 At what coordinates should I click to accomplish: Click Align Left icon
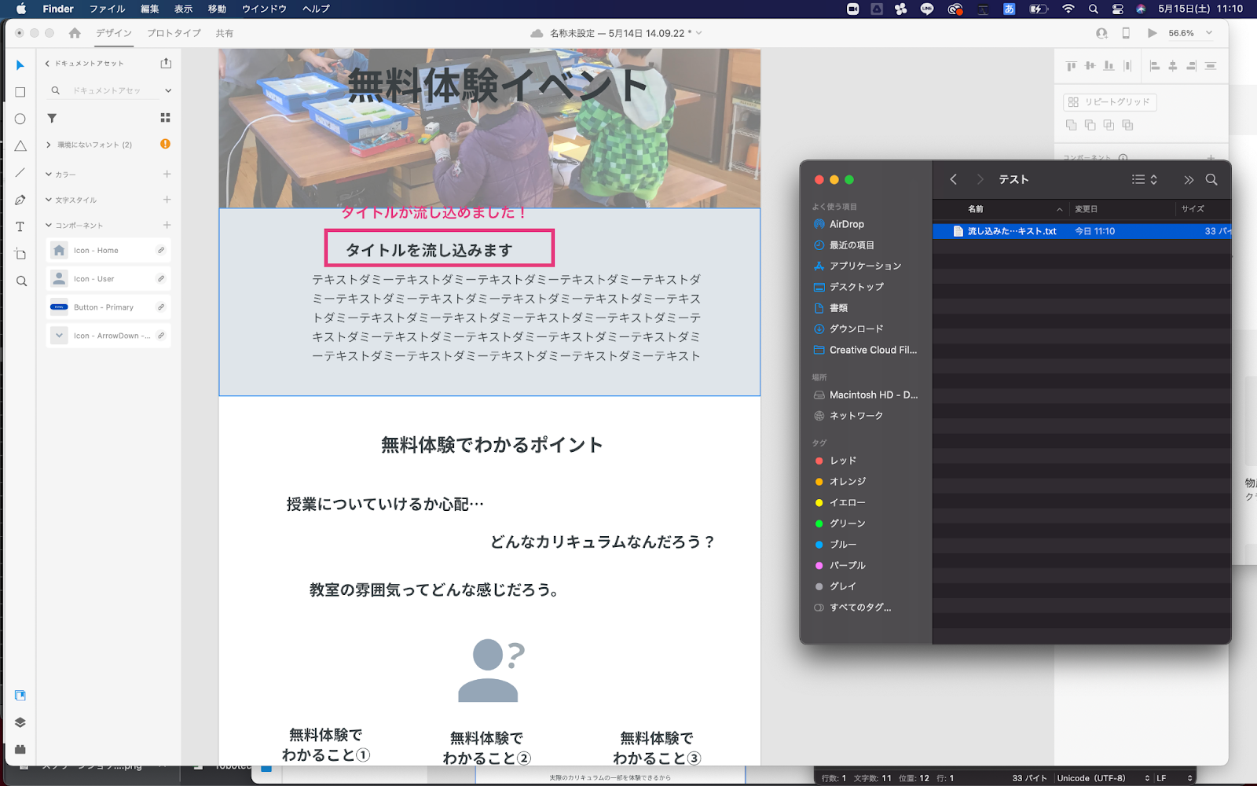click(x=1154, y=66)
